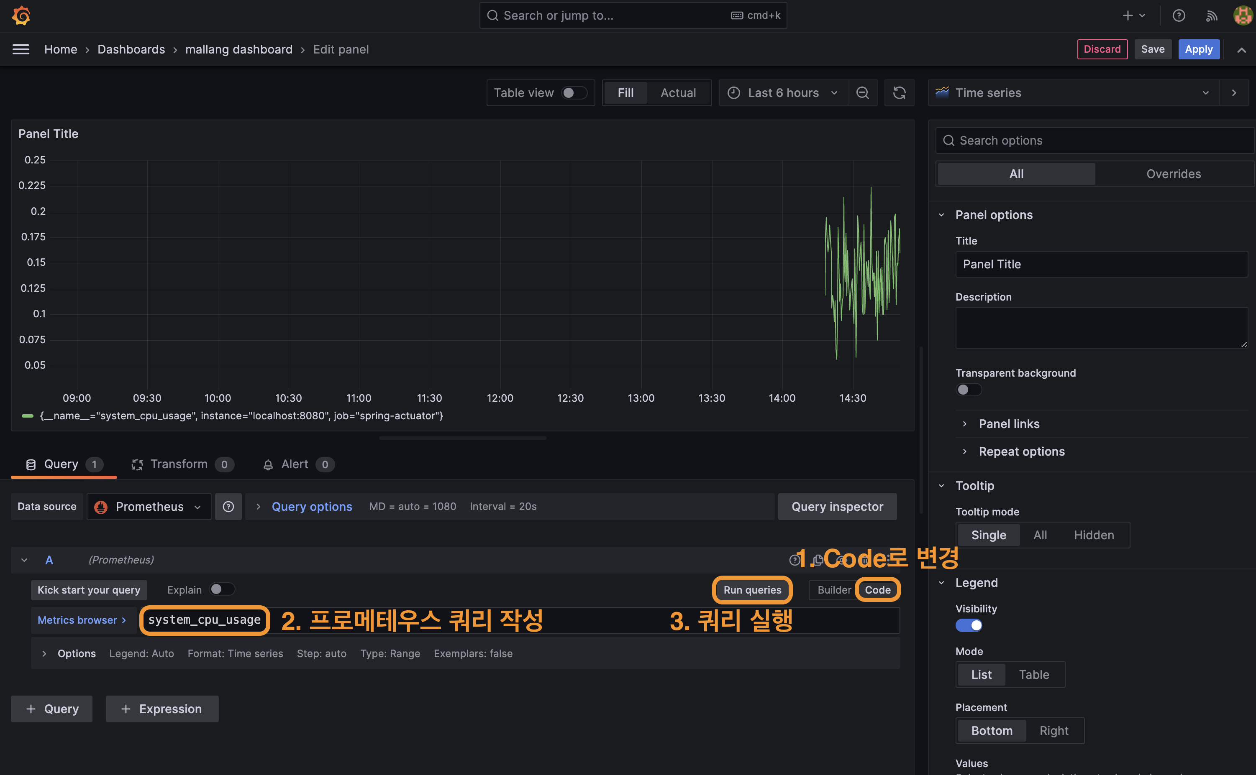Enable the Explain toggle
Screen dimensions: 1256x775
[x=222, y=589]
